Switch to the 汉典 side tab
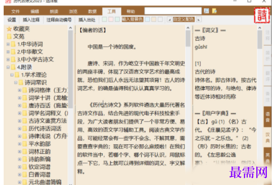 268,137
